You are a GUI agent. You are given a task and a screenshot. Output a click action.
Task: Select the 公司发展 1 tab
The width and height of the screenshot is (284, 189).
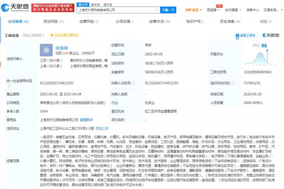tap(124, 22)
